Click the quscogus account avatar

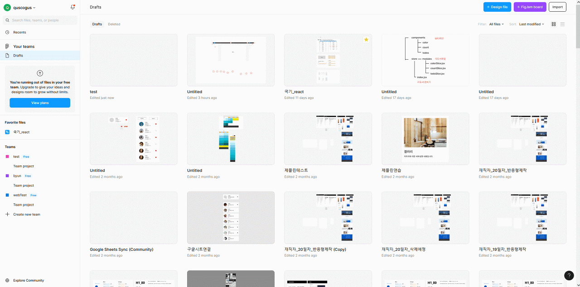[7, 8]
